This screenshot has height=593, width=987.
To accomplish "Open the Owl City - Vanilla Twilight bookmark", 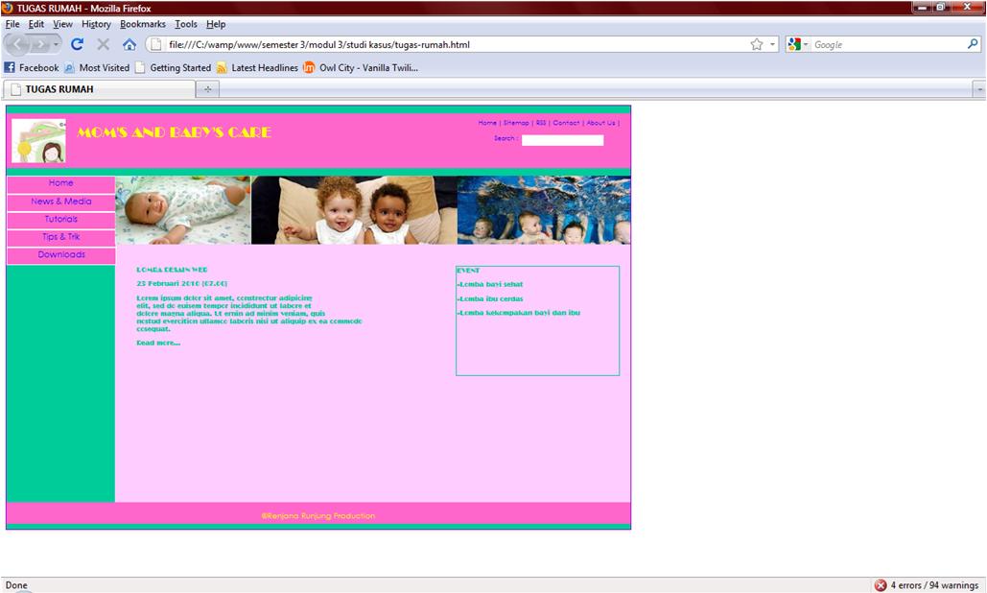I will point(361,67).
